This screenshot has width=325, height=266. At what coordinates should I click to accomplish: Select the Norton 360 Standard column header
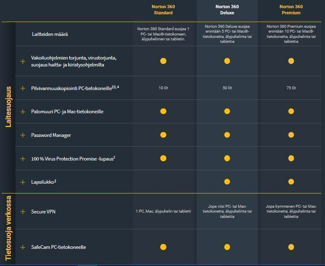(x=163, y=10)
